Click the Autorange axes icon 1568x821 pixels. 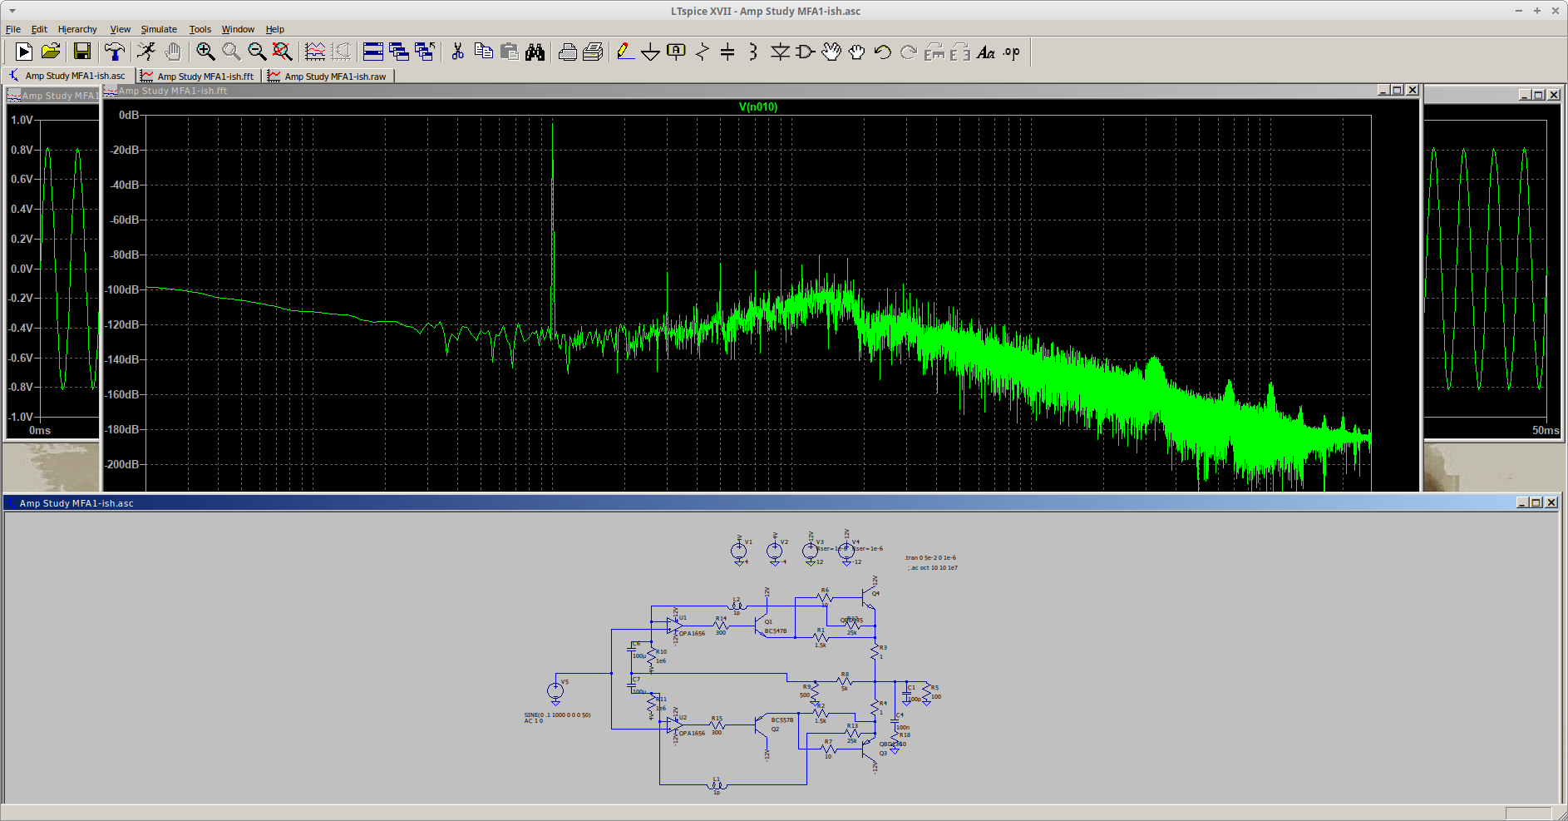[341, 52]
